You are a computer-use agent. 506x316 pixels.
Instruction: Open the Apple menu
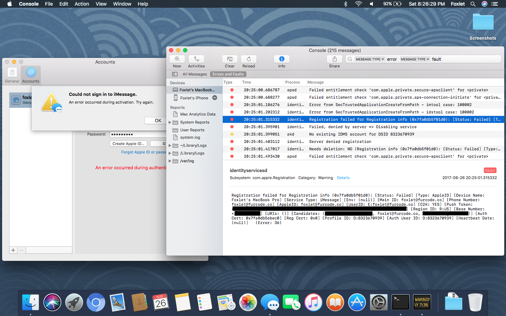(x=9, y=4)
